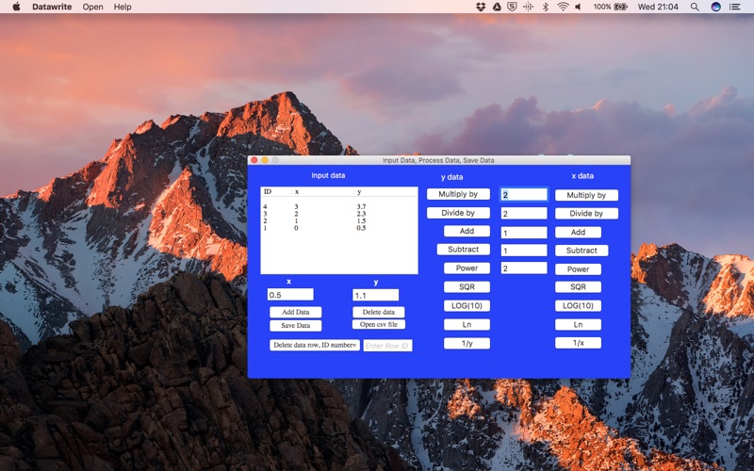
Task: Focus the Enter Row ID field
Action: [x=387, y=346]
